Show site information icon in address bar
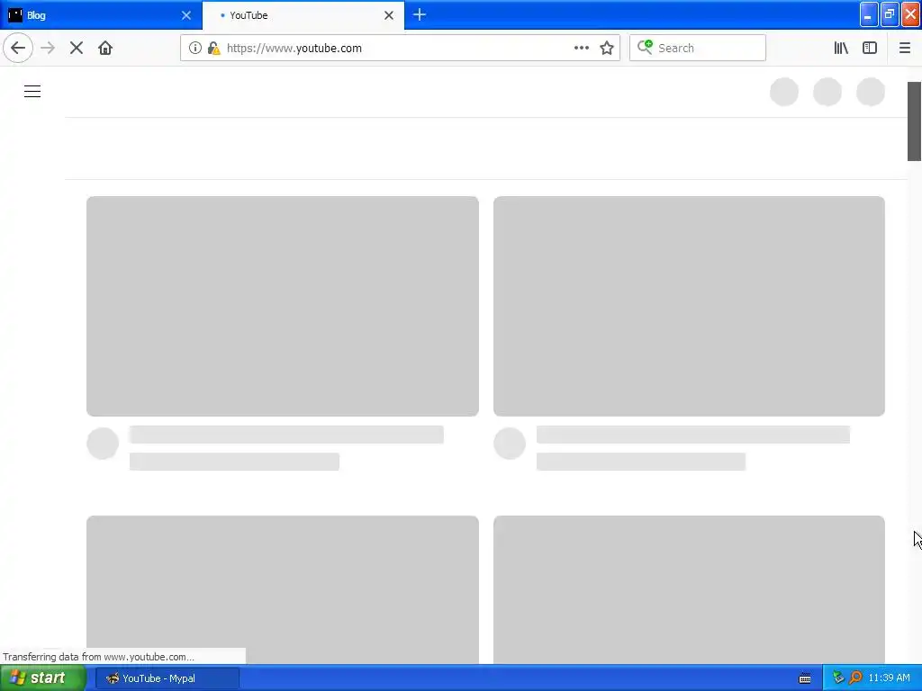The width and height of the screenshot is (922, 691). point(195,49)
